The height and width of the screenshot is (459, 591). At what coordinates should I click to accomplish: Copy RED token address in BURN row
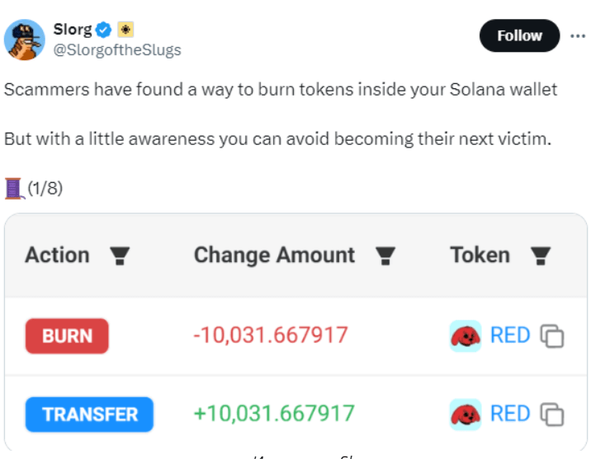552,335
